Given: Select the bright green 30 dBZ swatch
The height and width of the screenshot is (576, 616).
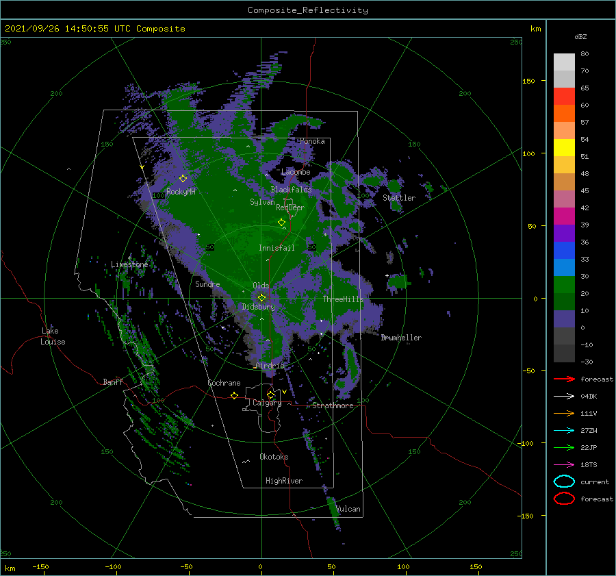Looking at the screenshot, I should pyautogui.click(x=564, y=284).
